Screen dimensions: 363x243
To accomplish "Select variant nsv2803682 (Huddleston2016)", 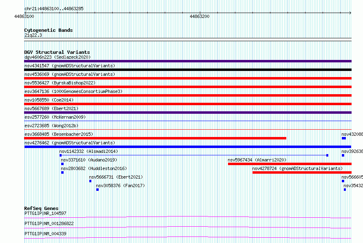I will click(x=94, y=168).
